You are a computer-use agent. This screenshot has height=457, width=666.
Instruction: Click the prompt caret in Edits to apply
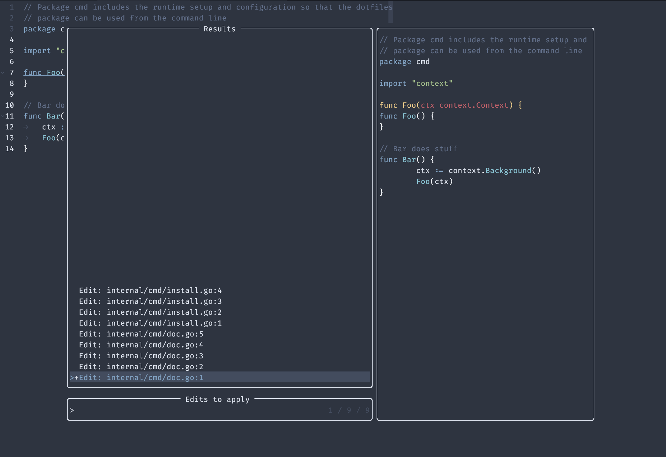(x=72, y=410)
